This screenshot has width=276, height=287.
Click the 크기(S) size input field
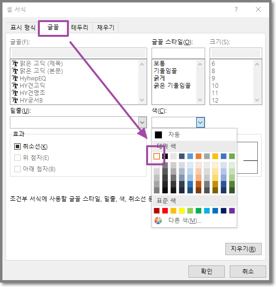point(236,53)
